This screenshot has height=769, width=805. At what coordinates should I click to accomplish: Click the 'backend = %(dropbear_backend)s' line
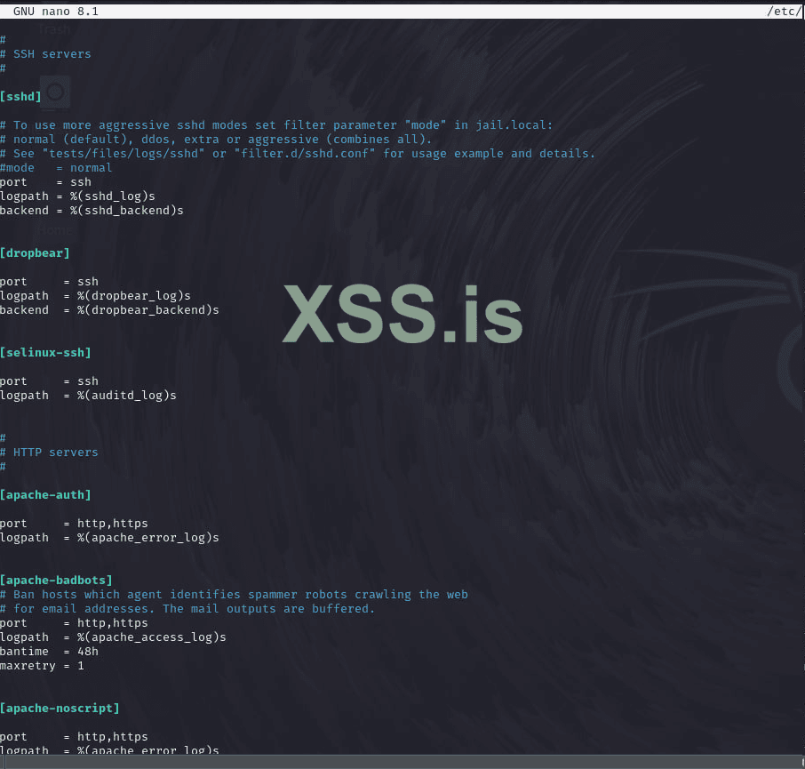110,310
